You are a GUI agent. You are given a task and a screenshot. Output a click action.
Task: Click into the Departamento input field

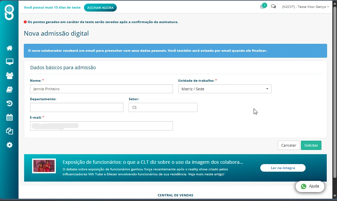[77, 107]
